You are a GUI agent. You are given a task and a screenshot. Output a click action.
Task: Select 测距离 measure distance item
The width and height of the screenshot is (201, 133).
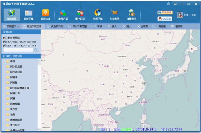(x=160, y=26)
